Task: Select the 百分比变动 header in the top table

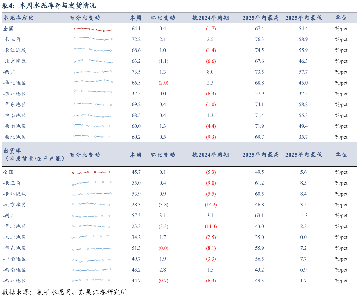Action: [85, 18]
